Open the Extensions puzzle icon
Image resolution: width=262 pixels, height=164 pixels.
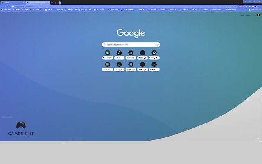tap(250, 7)
